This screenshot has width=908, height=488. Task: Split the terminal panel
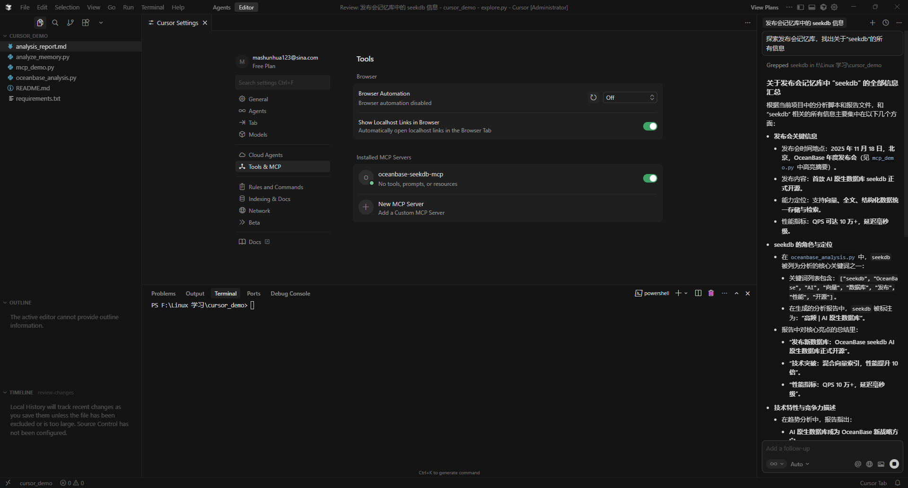pos(698,293)
